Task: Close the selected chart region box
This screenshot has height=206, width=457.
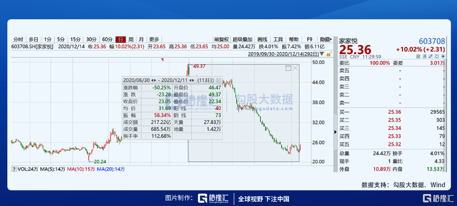Action: (x=295, y=68)
